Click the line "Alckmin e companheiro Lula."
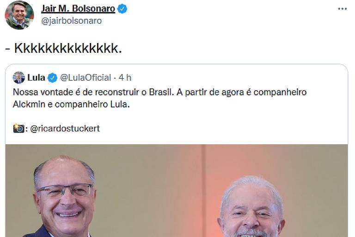The height and width of the screenshot is (237, 355). 71,104
